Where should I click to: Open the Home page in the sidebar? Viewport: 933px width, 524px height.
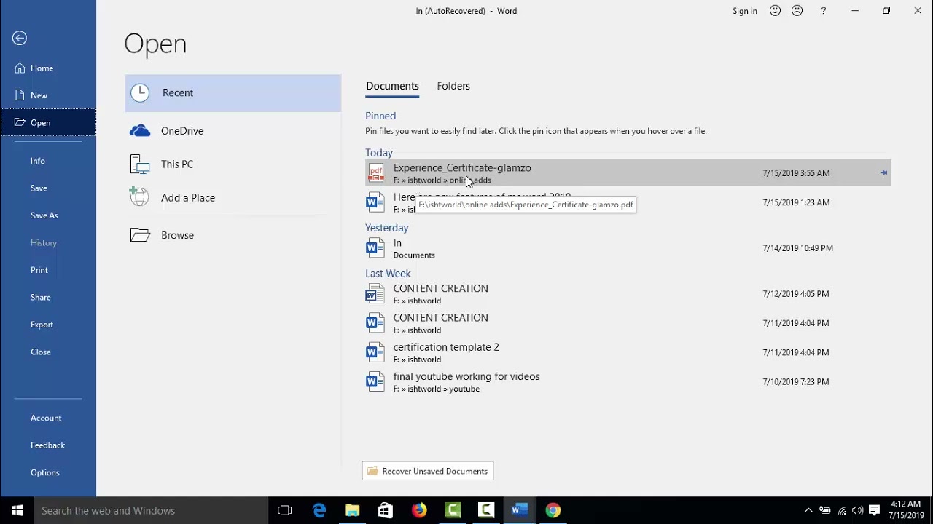click(48, 68)
